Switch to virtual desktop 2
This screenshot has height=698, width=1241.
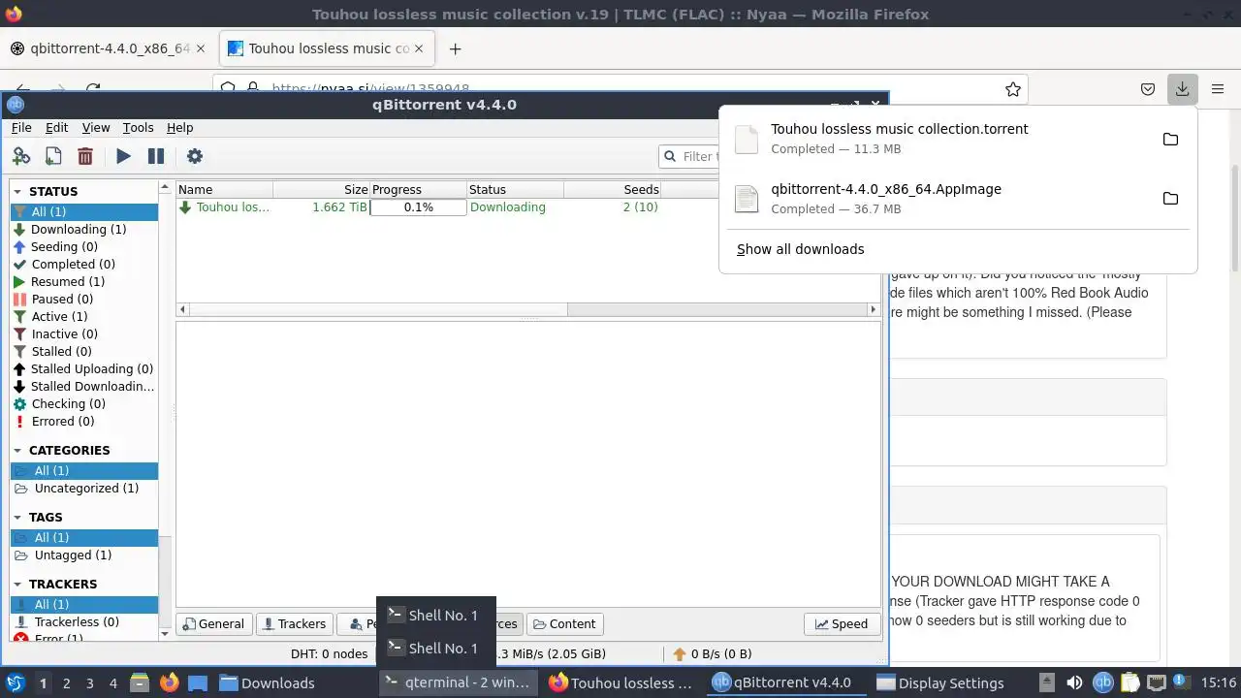click(66, 682)
